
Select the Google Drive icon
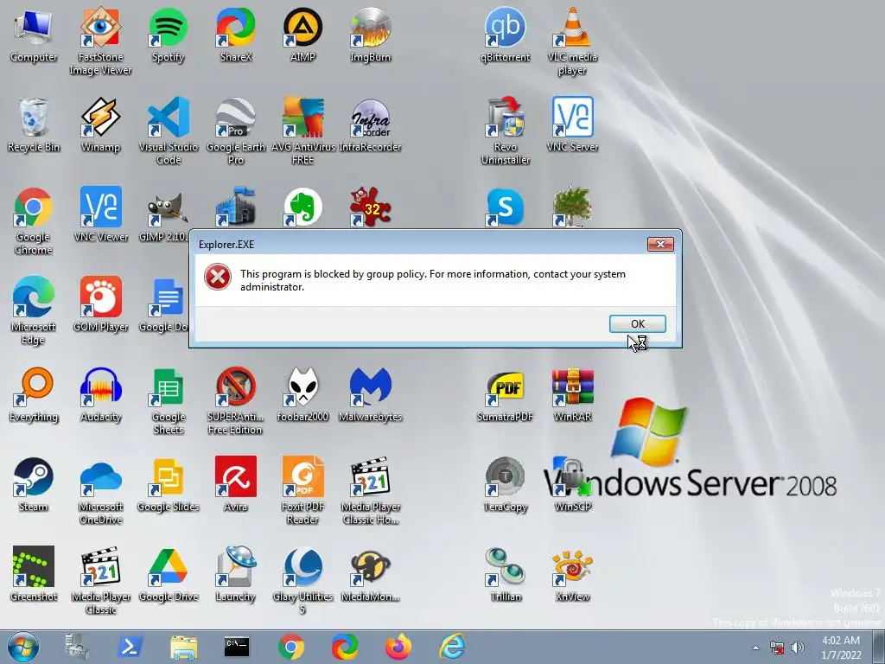click(x=169, y=574)
